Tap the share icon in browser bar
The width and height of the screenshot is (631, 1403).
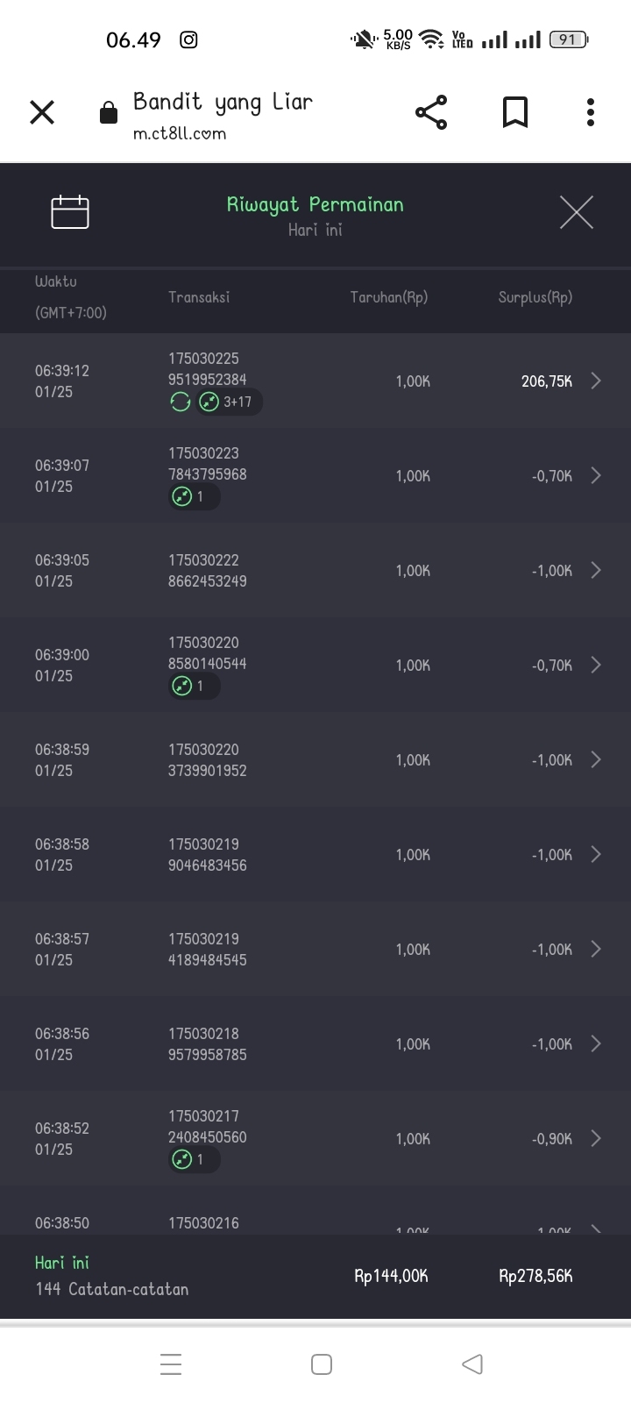pos(430,112)
